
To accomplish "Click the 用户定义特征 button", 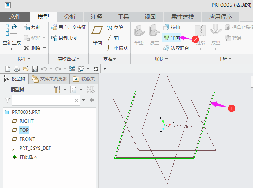I will pos(69,27).
